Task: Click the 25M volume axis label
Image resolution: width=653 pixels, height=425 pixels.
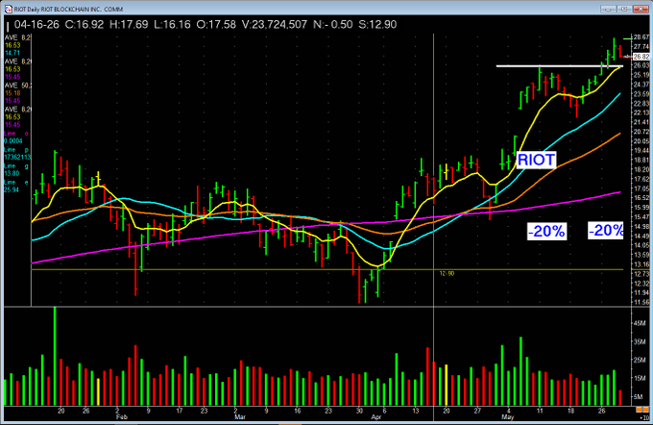Action: (640, 360)
